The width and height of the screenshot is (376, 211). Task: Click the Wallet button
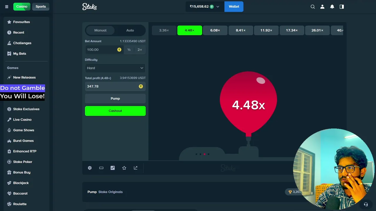(x=234, y=6)
